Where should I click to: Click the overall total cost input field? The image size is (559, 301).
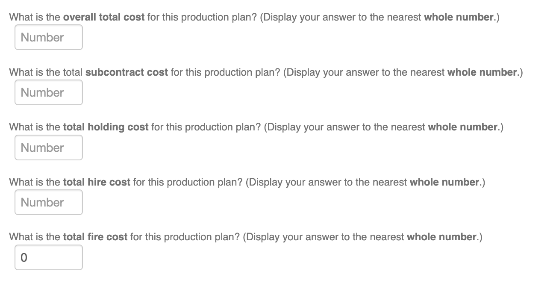[48, 37]
